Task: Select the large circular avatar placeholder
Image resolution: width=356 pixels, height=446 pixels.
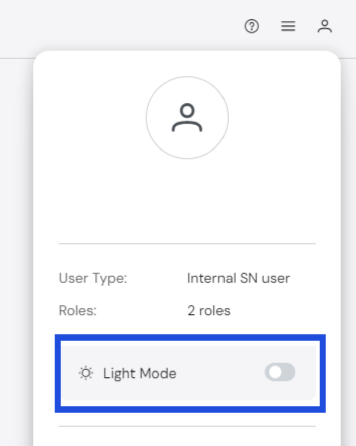Action: tap(187, 118)
